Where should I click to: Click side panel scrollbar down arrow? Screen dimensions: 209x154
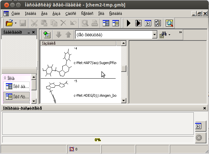tap(34, 101)
